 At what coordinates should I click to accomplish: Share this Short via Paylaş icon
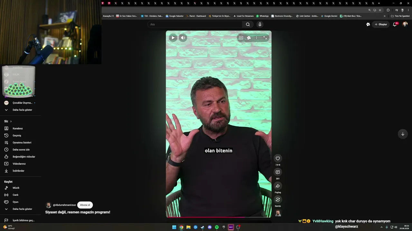(x=278, y=186)
